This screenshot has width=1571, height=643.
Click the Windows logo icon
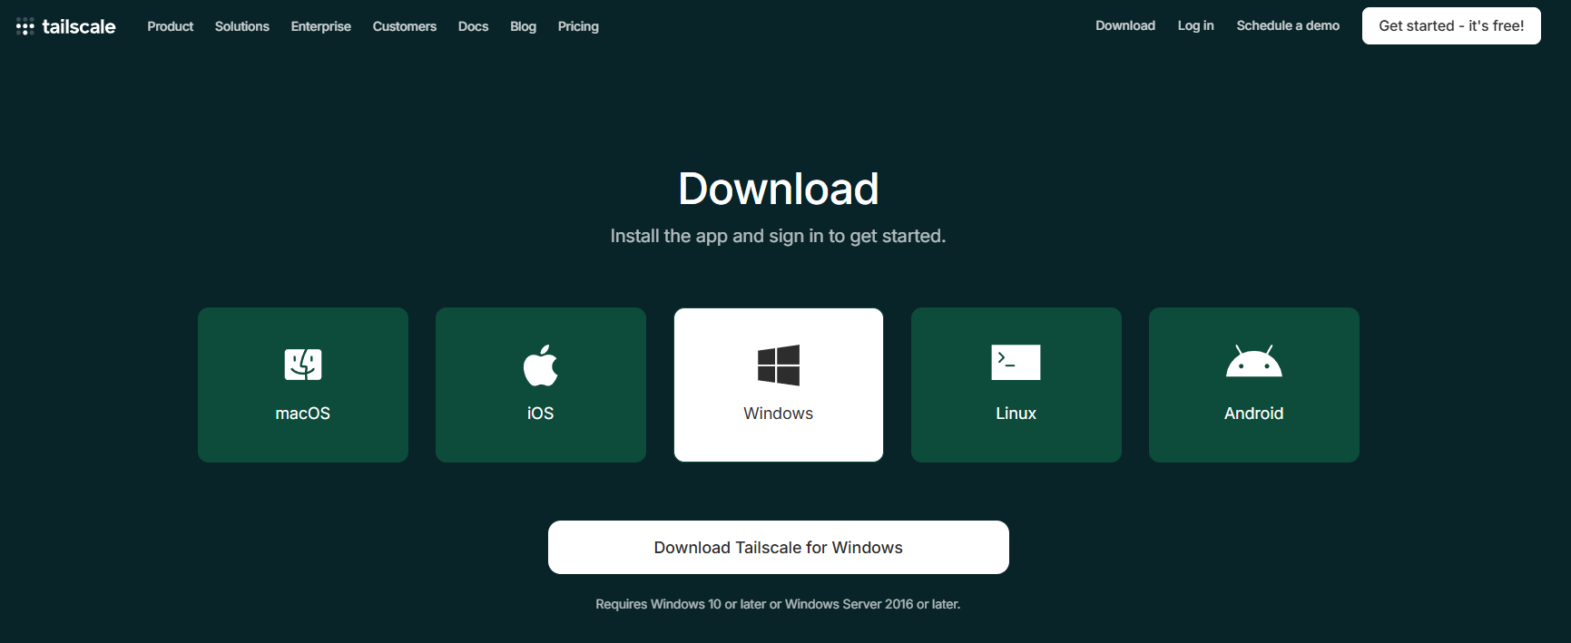click(x=779, y=365)
